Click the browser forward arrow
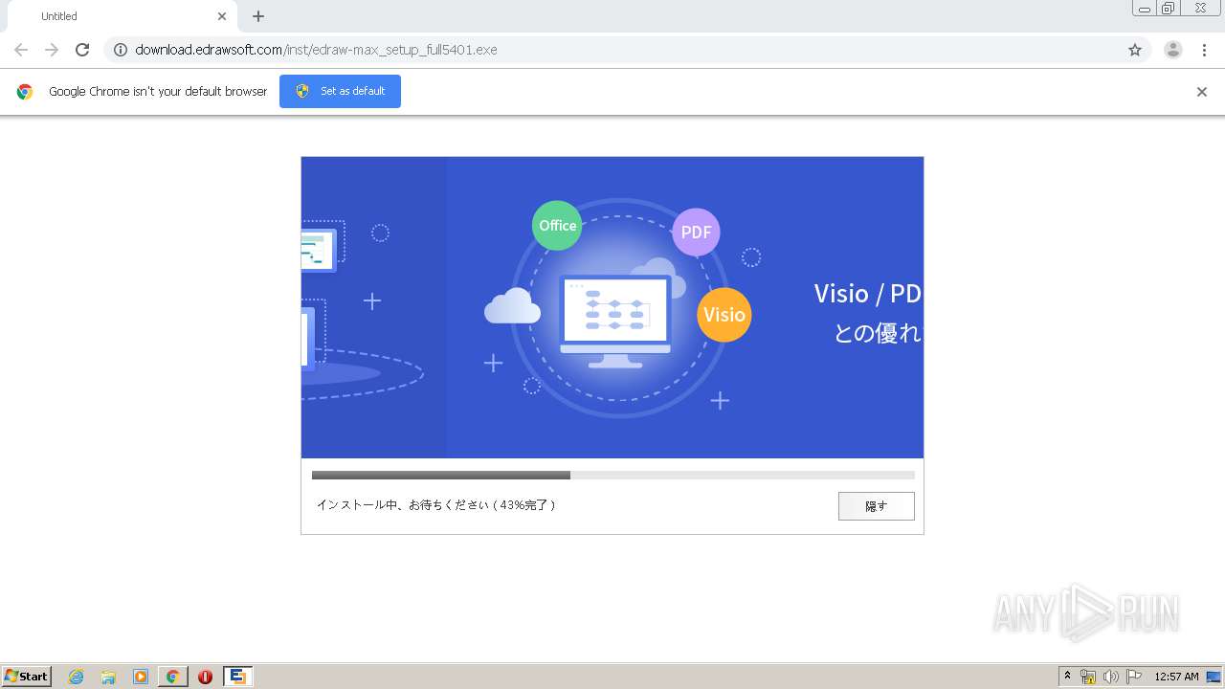Screen dimensions: 1225x689 52,50
